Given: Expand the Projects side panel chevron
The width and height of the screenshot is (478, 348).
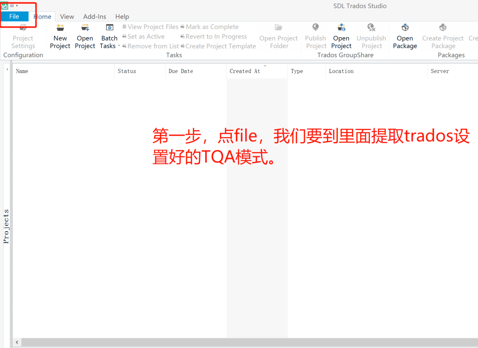Looking at the screenshot, I should pos(7,69).
